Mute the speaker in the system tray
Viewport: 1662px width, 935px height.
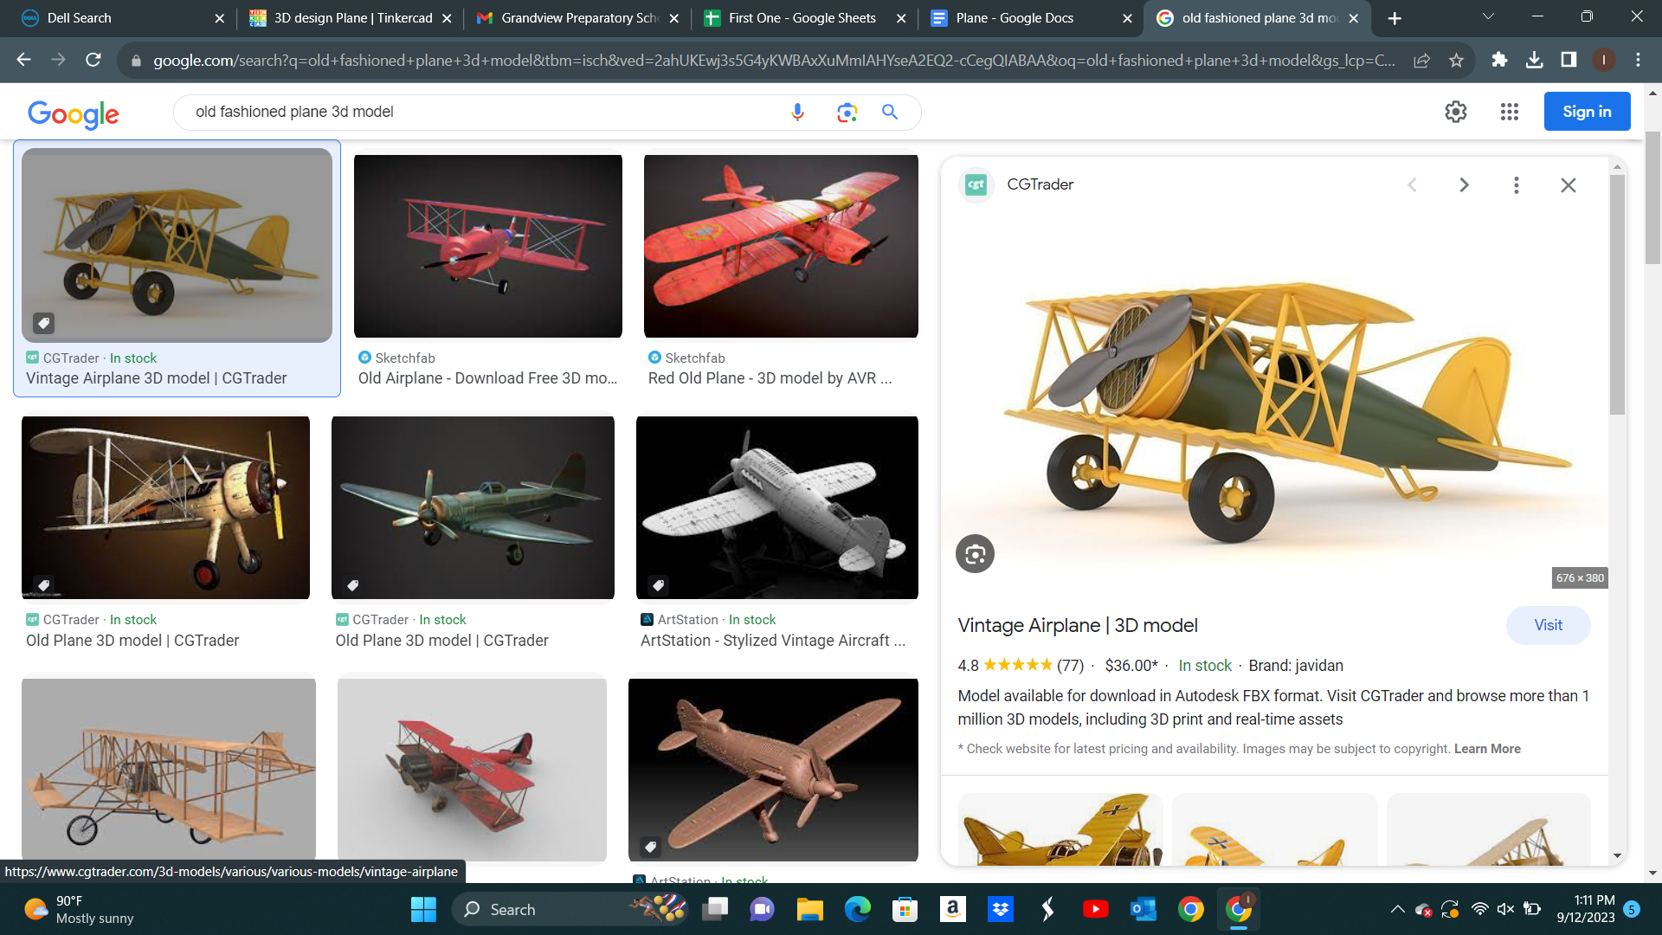tap(1505, 909)
